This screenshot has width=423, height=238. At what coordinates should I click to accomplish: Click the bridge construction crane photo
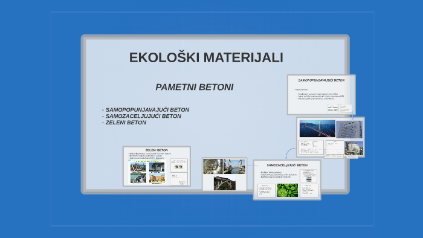coord(234,166)
